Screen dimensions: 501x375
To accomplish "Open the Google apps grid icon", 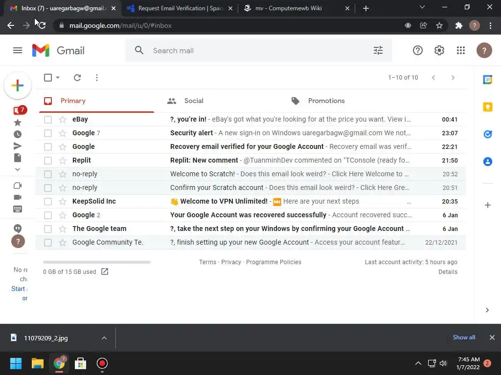I will point(461,50).
